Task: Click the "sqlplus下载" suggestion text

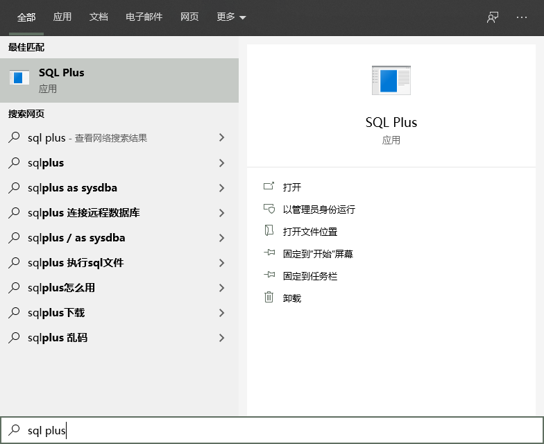Action: point(56,312)
